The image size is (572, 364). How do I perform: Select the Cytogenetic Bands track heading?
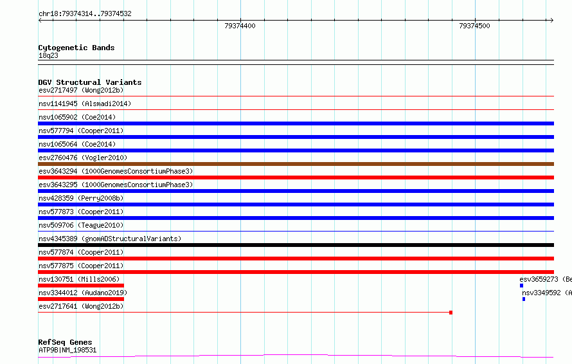[x=76, y=48]
